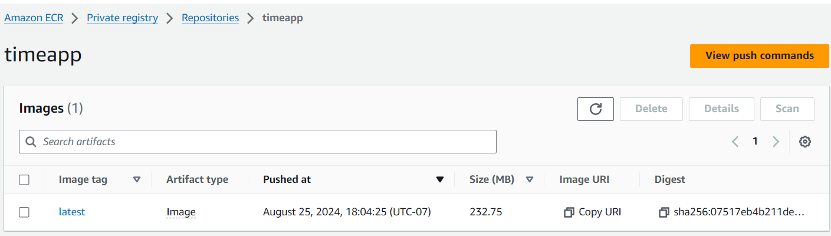The width and height of the screenshot is (831, 236).
Task: Click View push commands button
Action: click(759, 55)
